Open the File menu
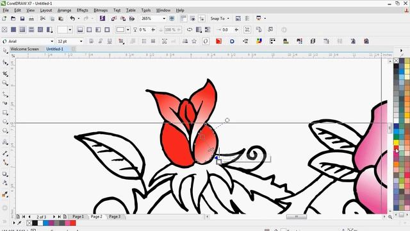Image resolution: width=410 pixels, height=231 pixels. click(6, 10)
